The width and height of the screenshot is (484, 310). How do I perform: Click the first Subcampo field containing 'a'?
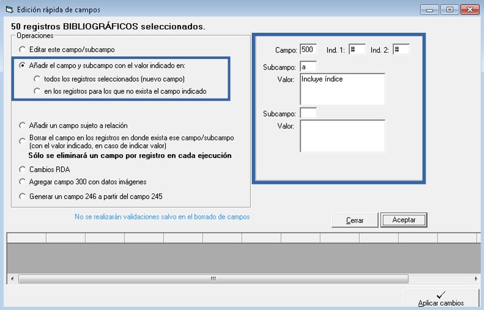click(308, 67)
